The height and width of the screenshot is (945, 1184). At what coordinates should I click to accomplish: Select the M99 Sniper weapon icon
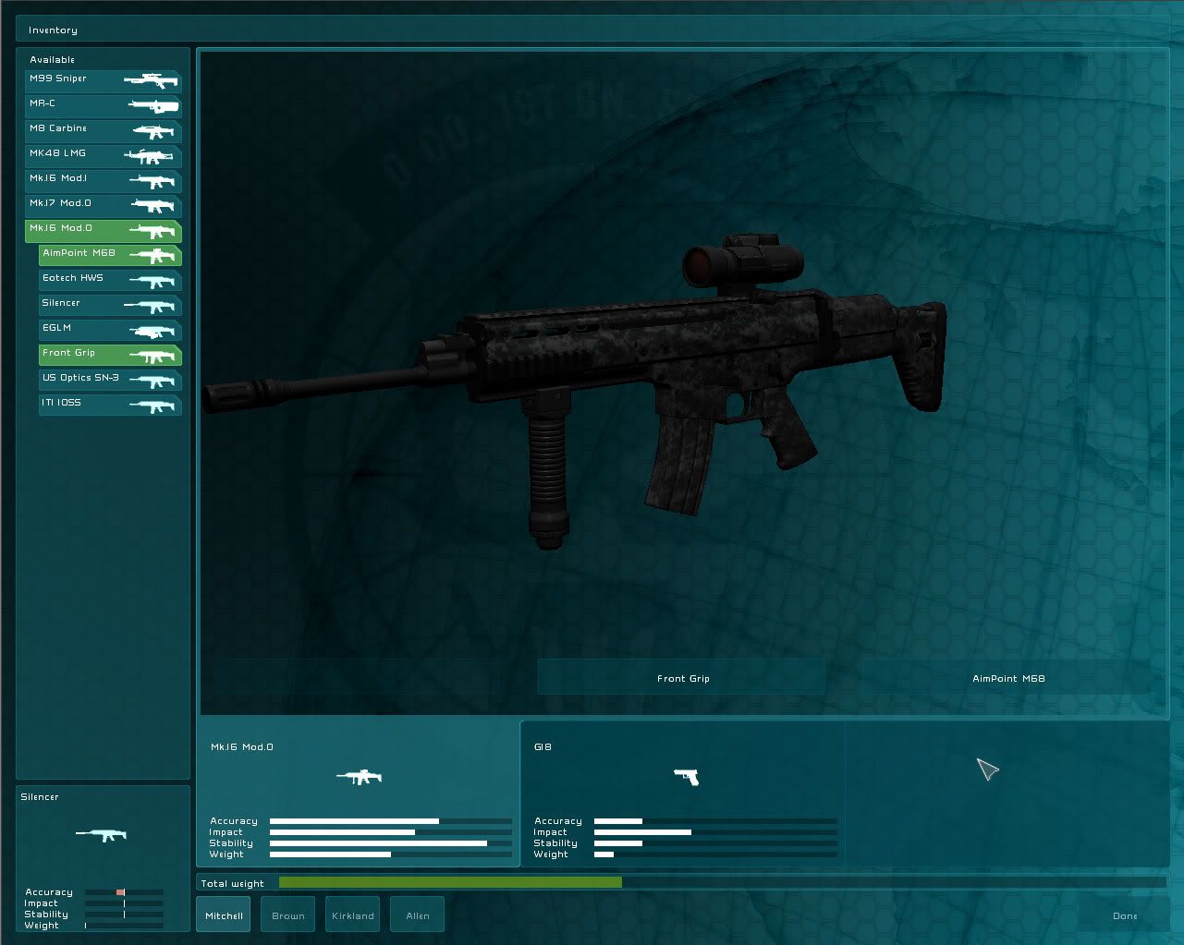coord(150,81)
